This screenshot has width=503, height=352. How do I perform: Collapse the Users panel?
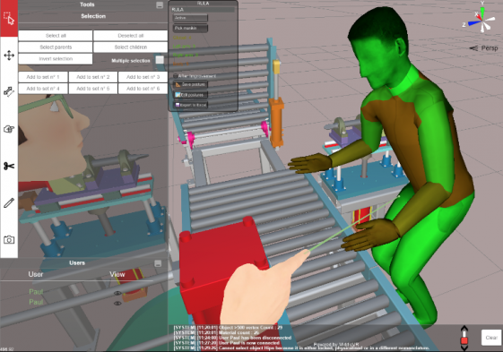[158, 263]
